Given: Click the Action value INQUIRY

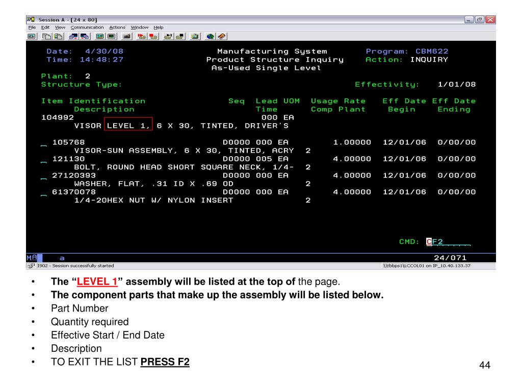Looking at the screenshot, I should 429,60.
